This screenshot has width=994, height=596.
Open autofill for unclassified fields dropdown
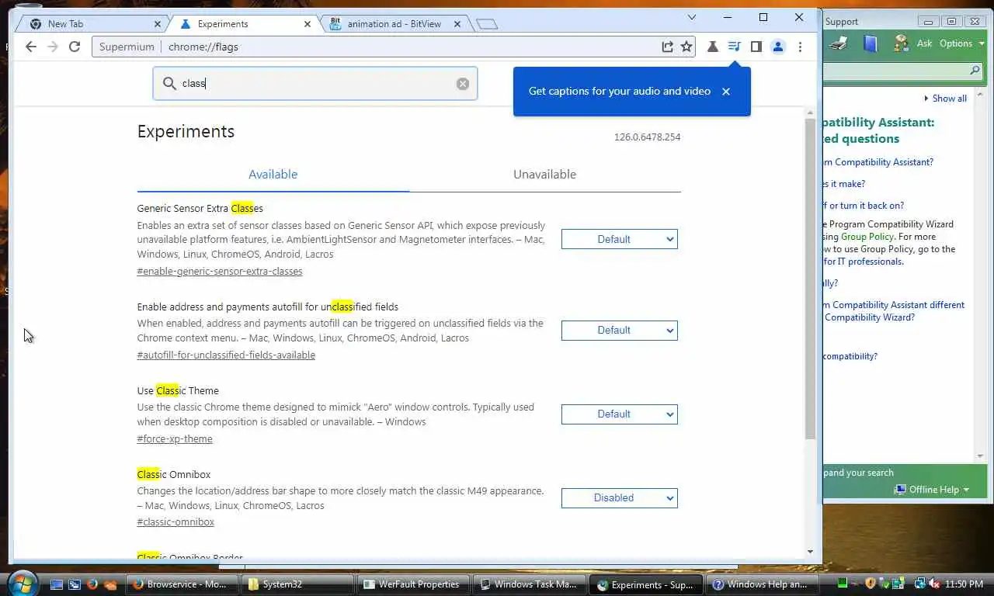pos(620,331)
